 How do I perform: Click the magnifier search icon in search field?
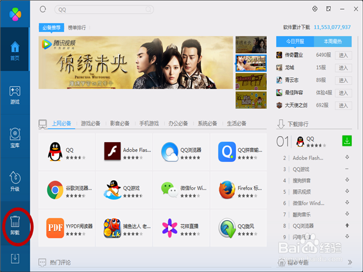click(x=148, y=10)
